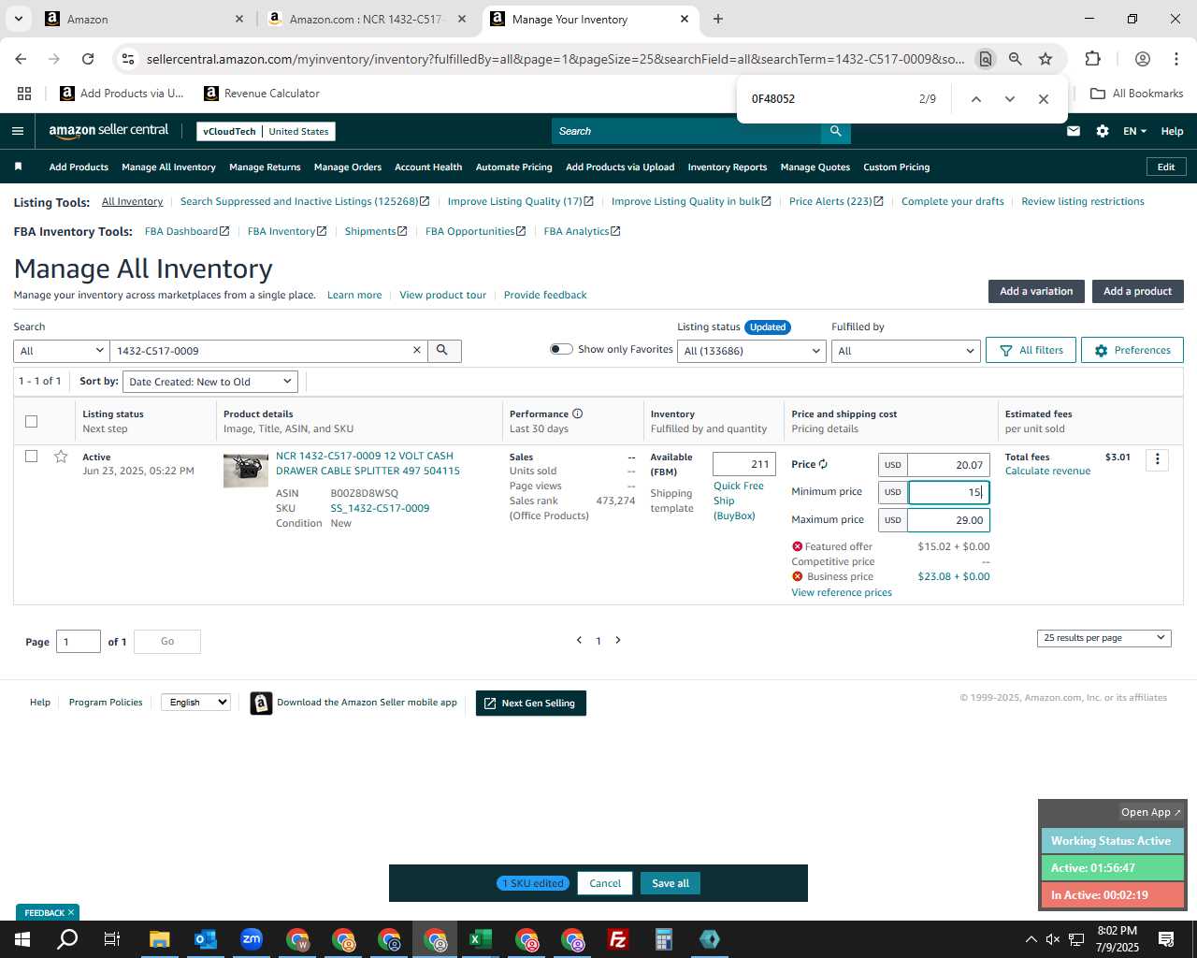Open the Chrome profile icon

coord(1142,59)
